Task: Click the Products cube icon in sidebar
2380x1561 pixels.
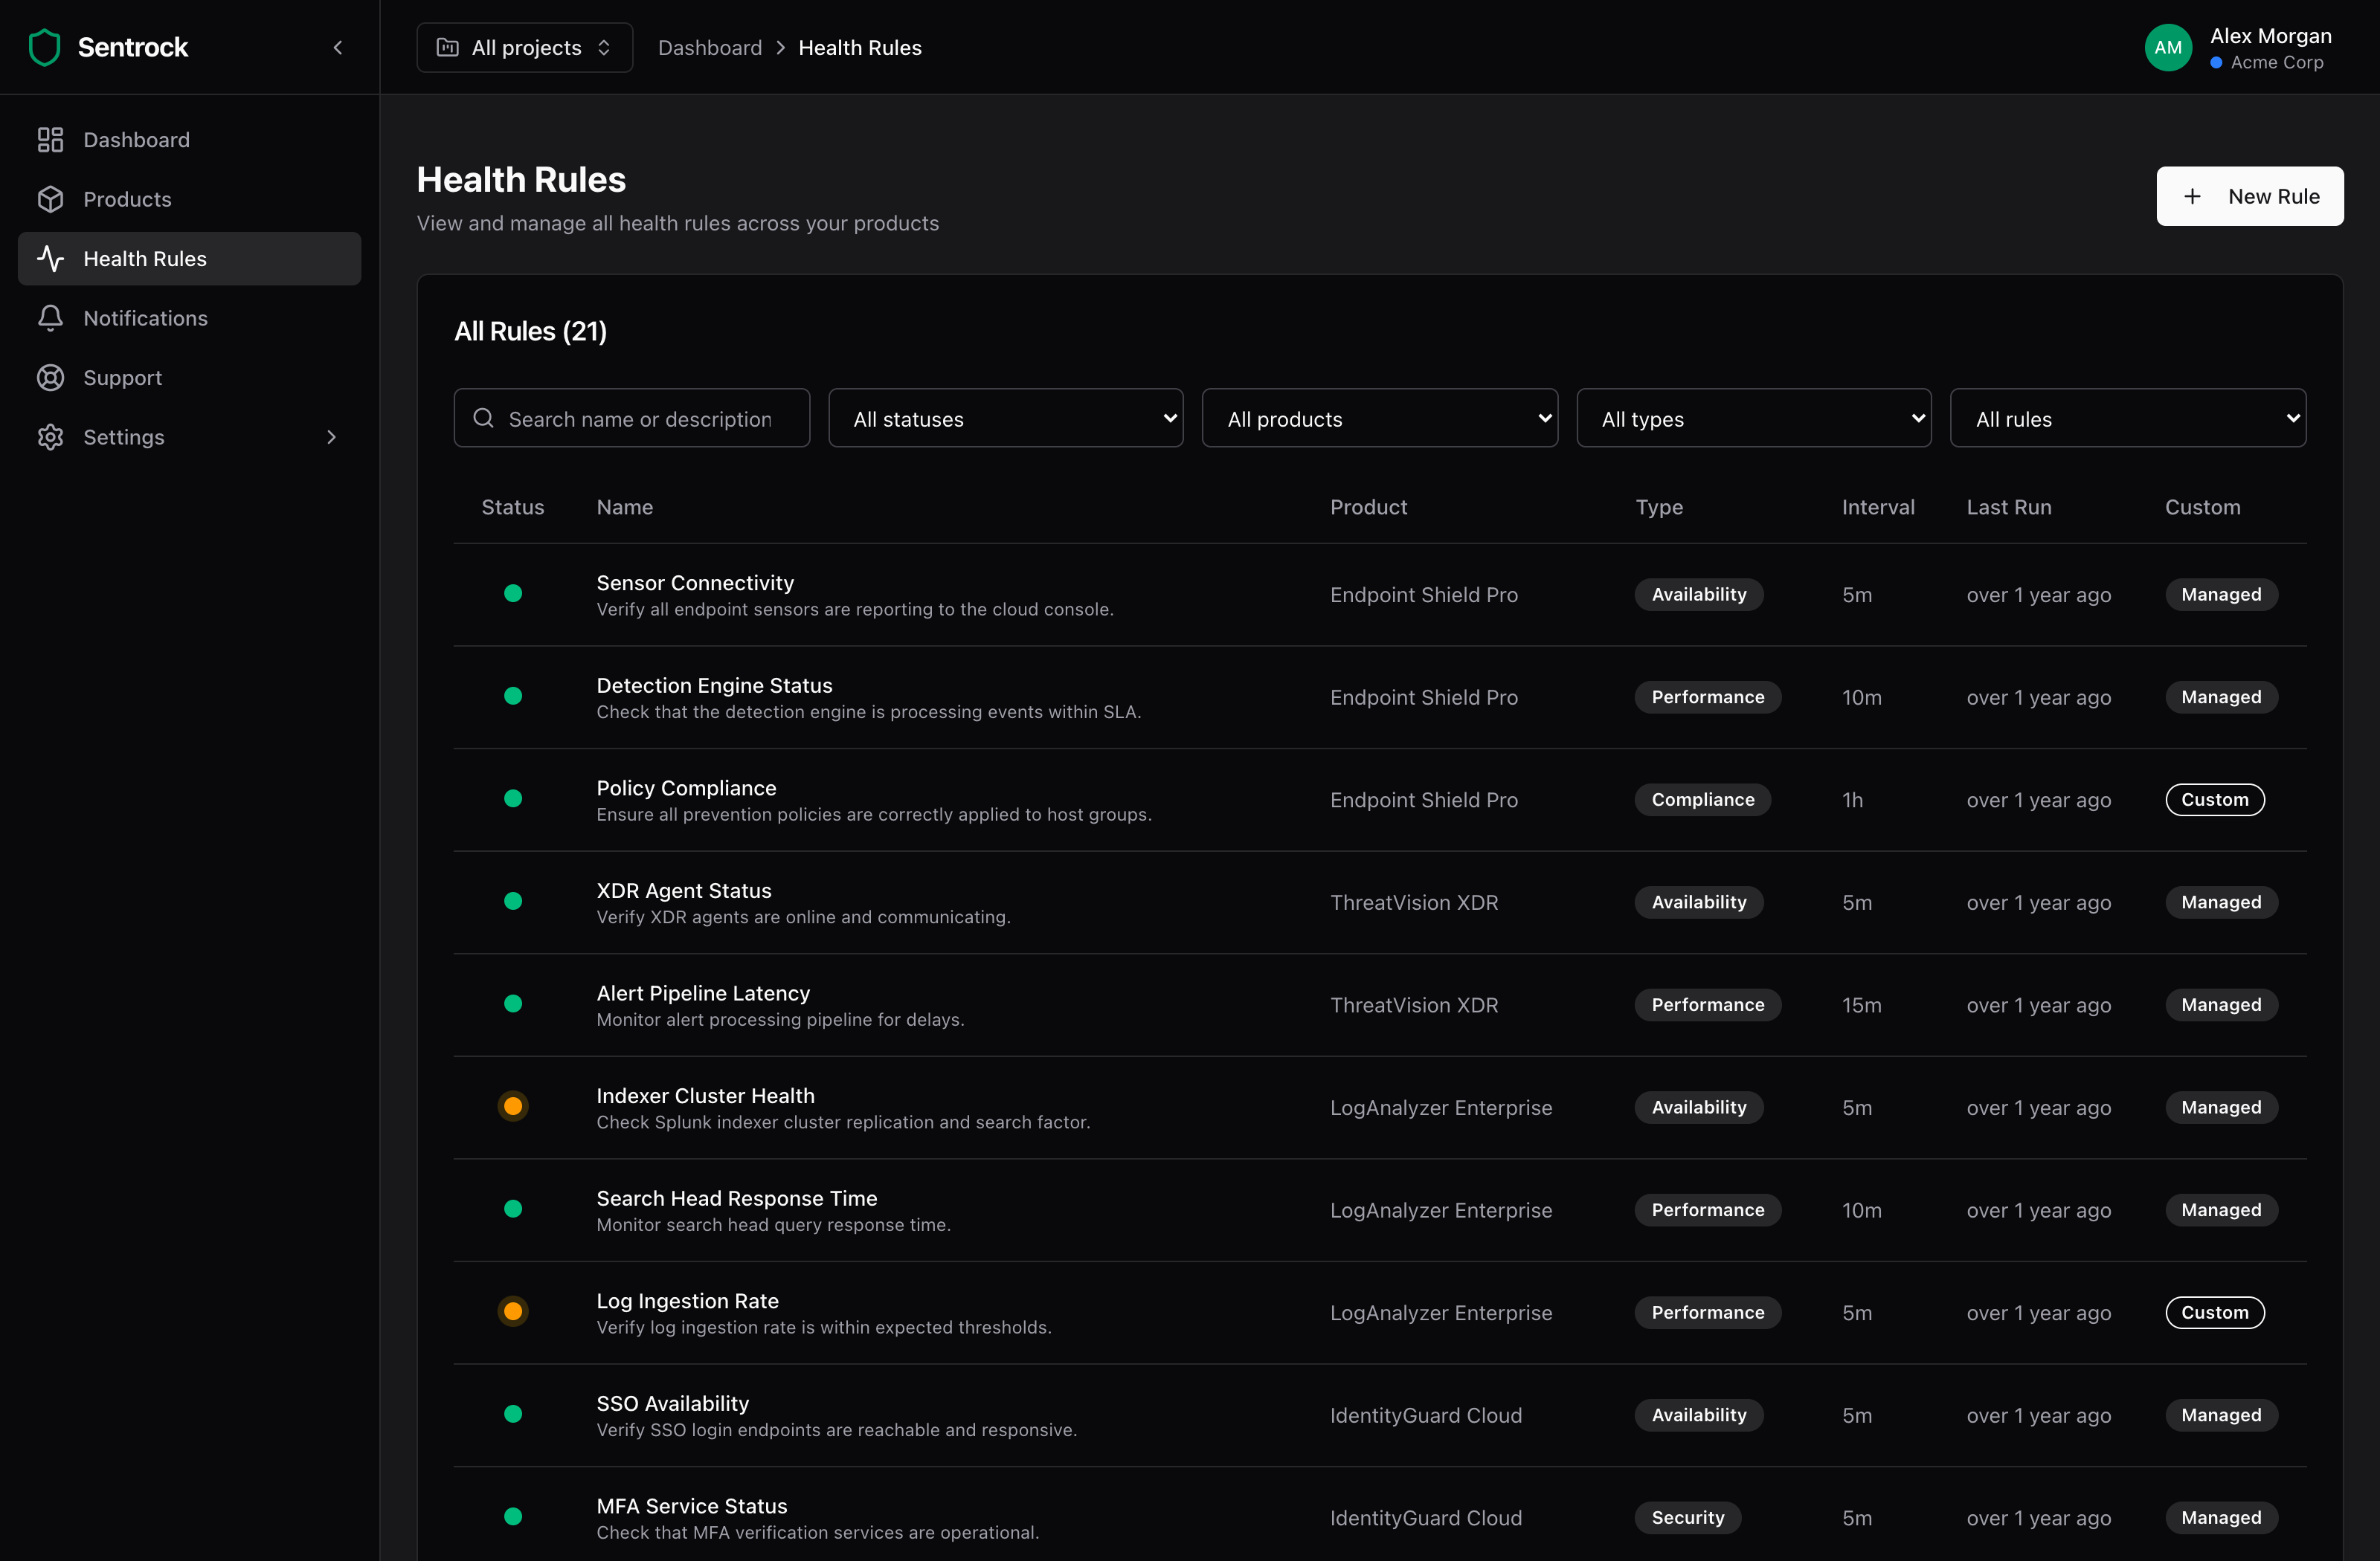Action: (x=50, y=199)
